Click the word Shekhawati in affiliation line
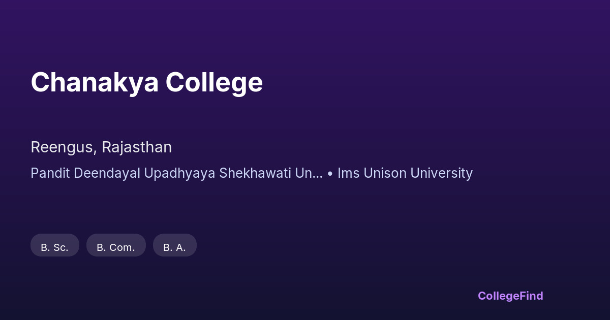The width and height of the screenshot is (610, 320). 257,173
